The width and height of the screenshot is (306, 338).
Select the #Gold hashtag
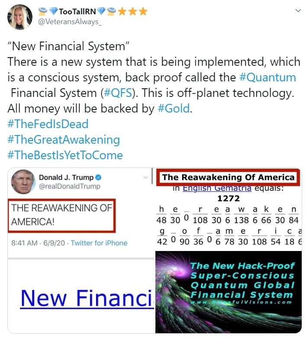pyautogui.click(x=174, y=109)
